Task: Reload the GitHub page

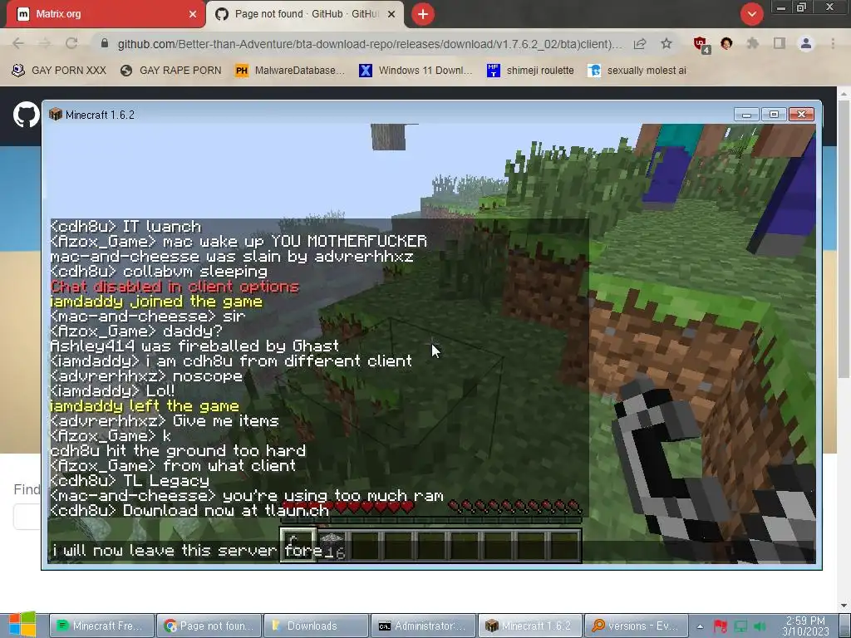Action: point(71,44)
